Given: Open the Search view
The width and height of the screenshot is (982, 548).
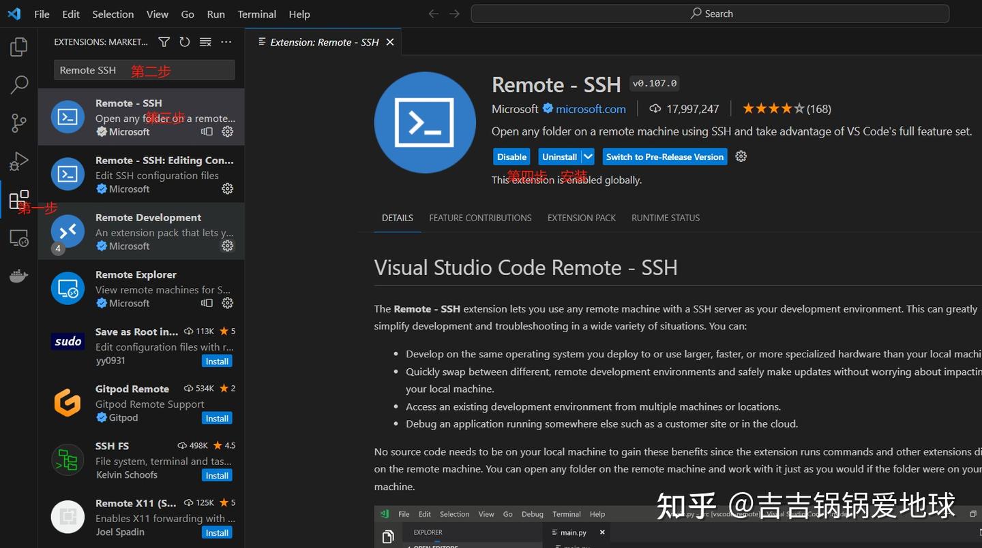Looking at the screenshot, I should click(18, 84).
